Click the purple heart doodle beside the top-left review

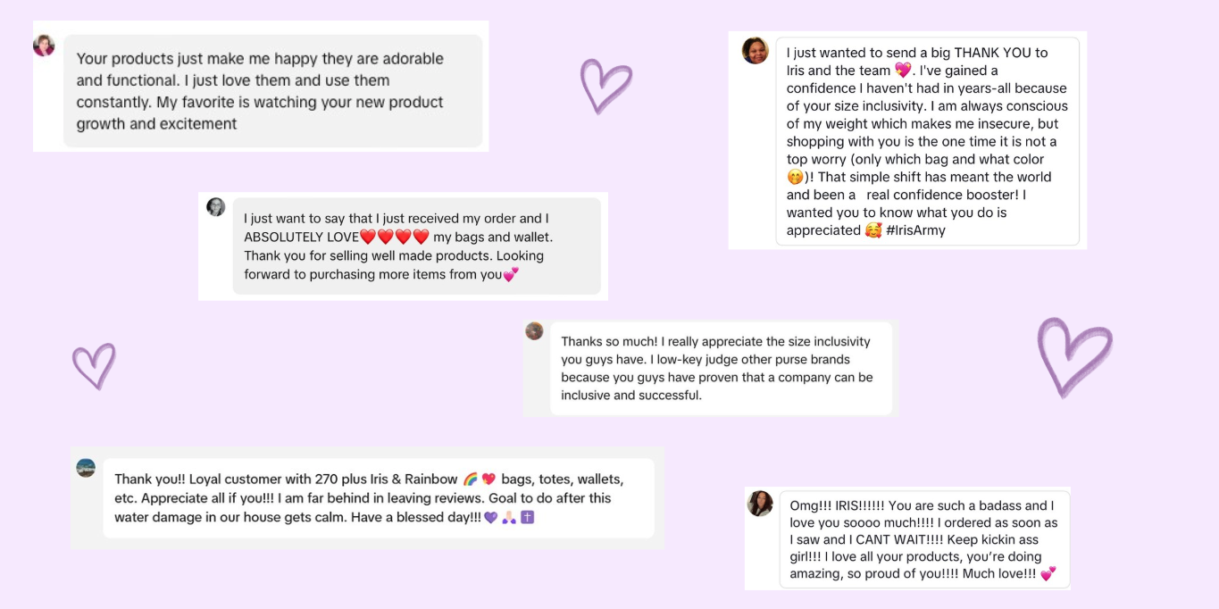coord(605,86)
